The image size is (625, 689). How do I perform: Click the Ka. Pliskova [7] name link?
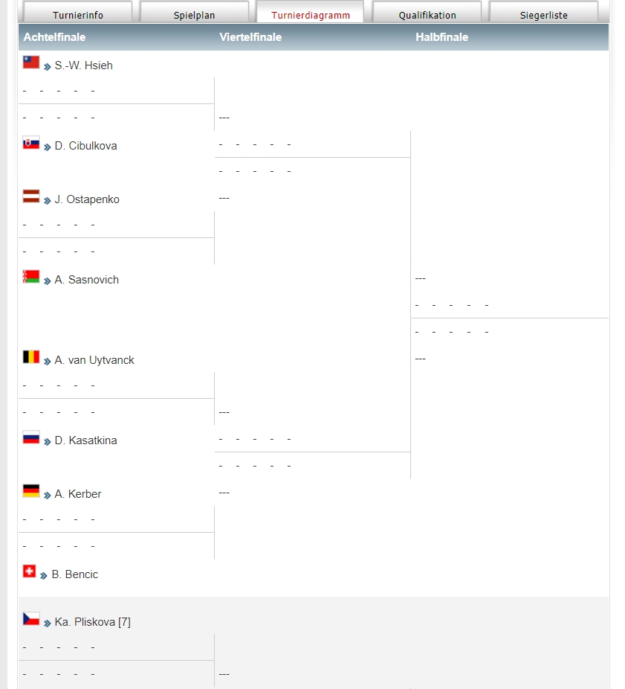tap(92, 622)
